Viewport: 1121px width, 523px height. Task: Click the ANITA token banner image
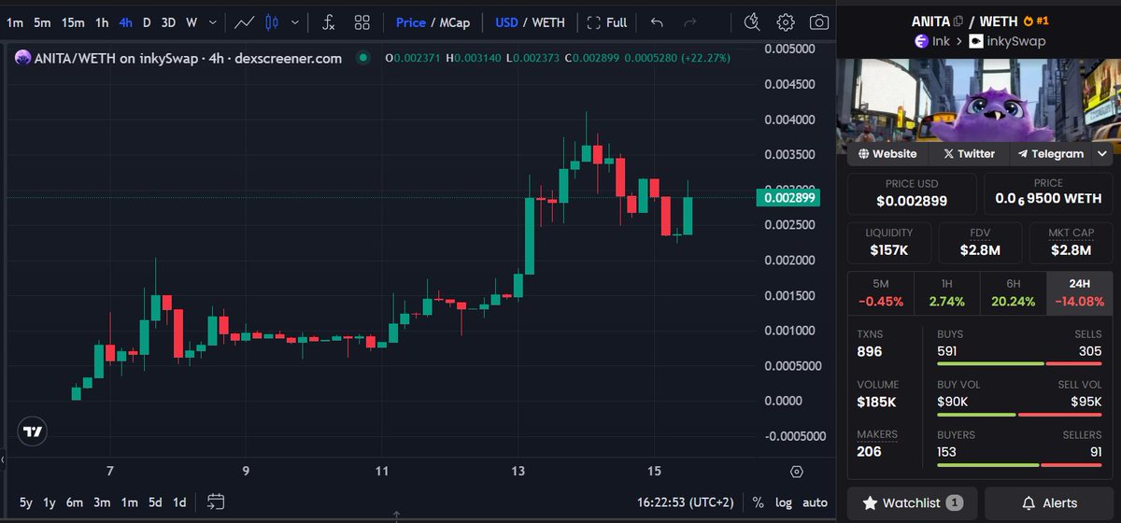pos(980,102)
